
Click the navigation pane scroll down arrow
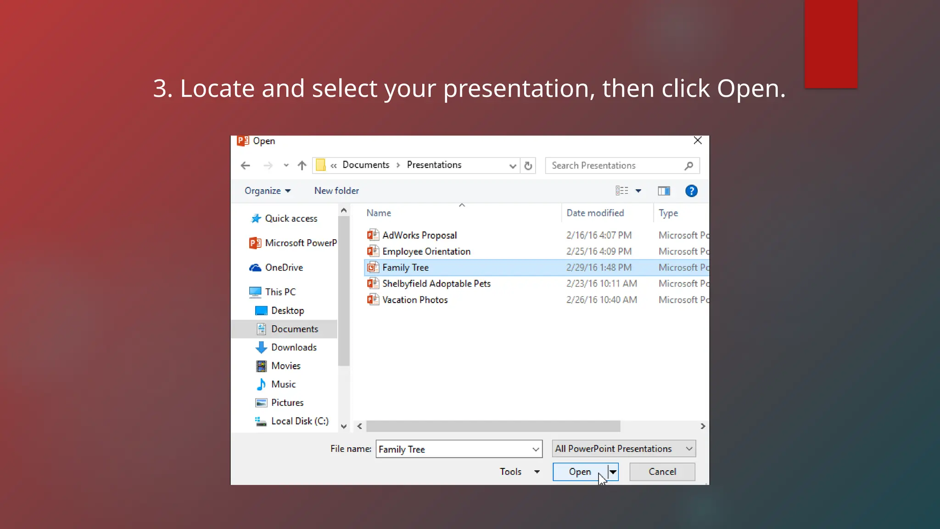tap(344, 427)
